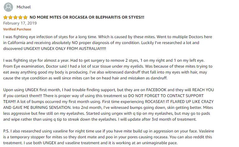Image resolution: width=239 pixels, height=147 pixels.
Task: Click Michael's profile avatar icon
Action: click(x=8, y=7)
